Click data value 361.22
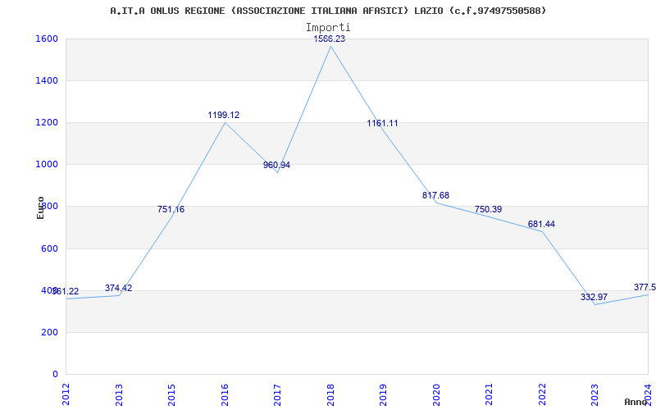This screenshot has width=656, height=410. click(x=66, y=292)
